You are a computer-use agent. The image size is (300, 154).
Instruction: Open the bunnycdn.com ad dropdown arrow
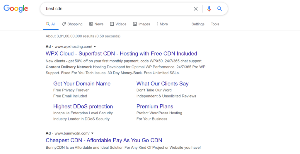click(x=92, y=133)
